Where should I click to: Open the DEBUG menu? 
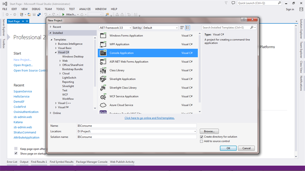[36, 9]
